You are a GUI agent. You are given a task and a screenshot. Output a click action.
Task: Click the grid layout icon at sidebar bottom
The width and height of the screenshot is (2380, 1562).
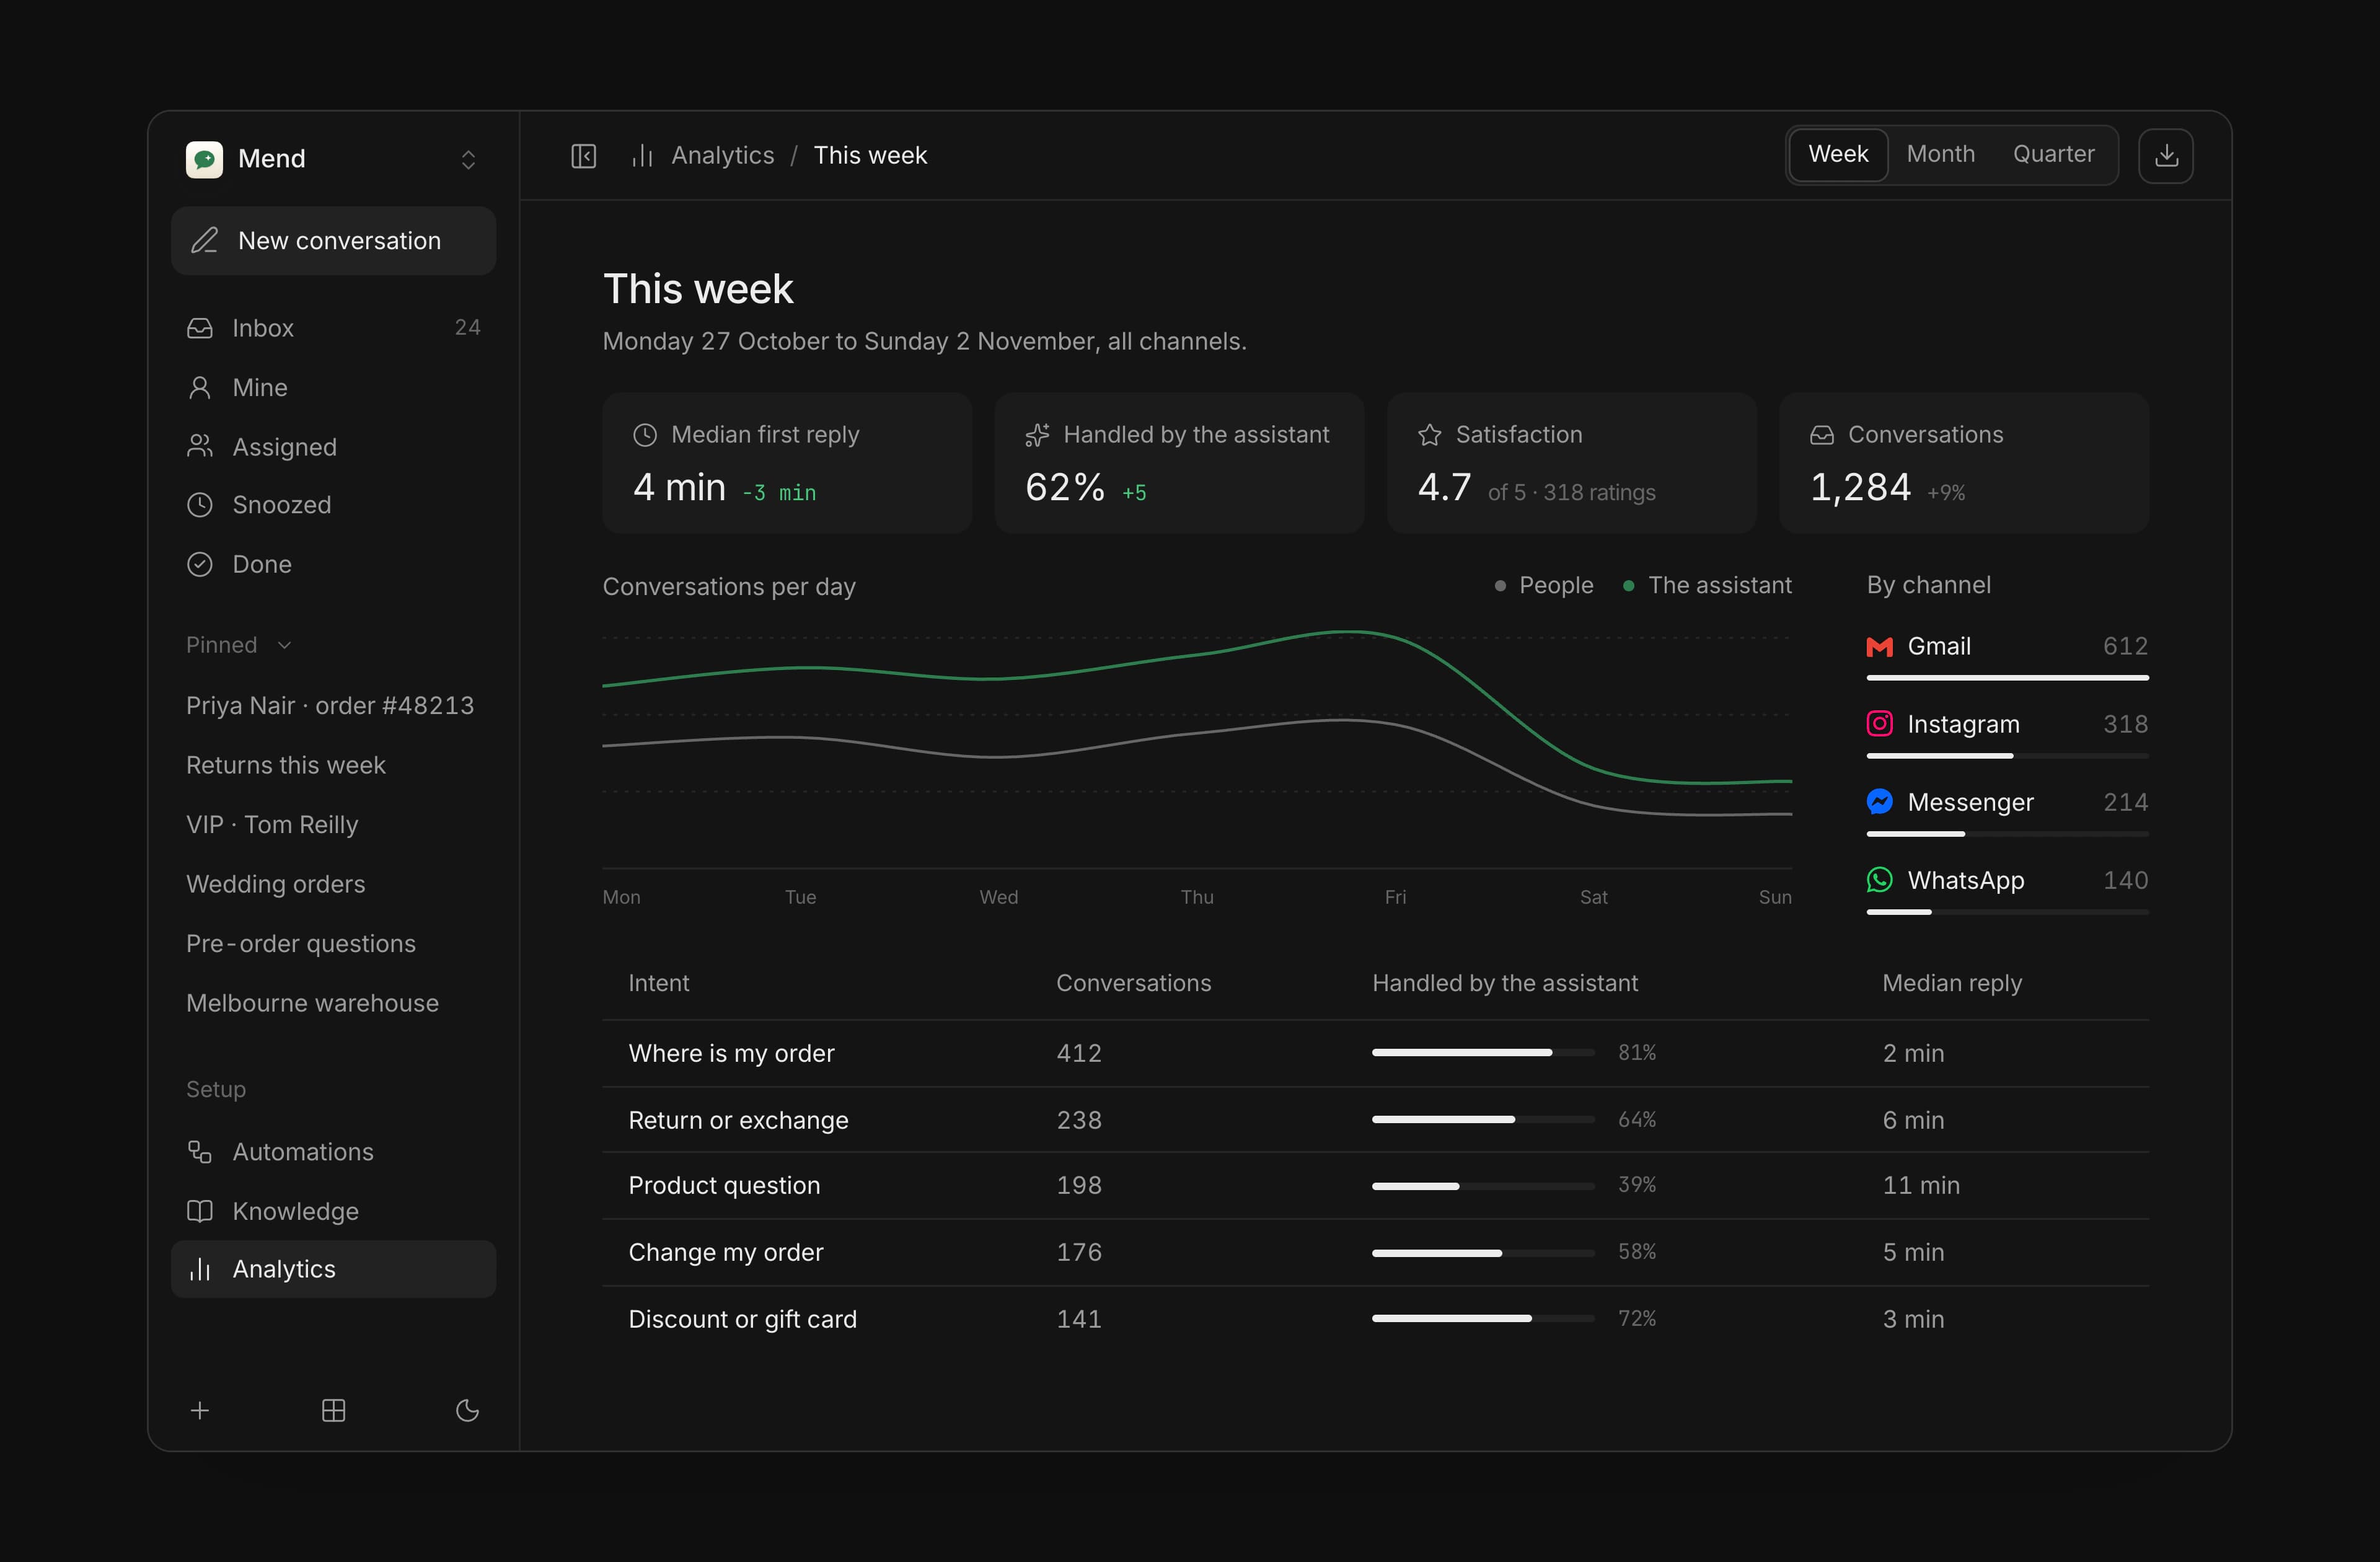334,1410
